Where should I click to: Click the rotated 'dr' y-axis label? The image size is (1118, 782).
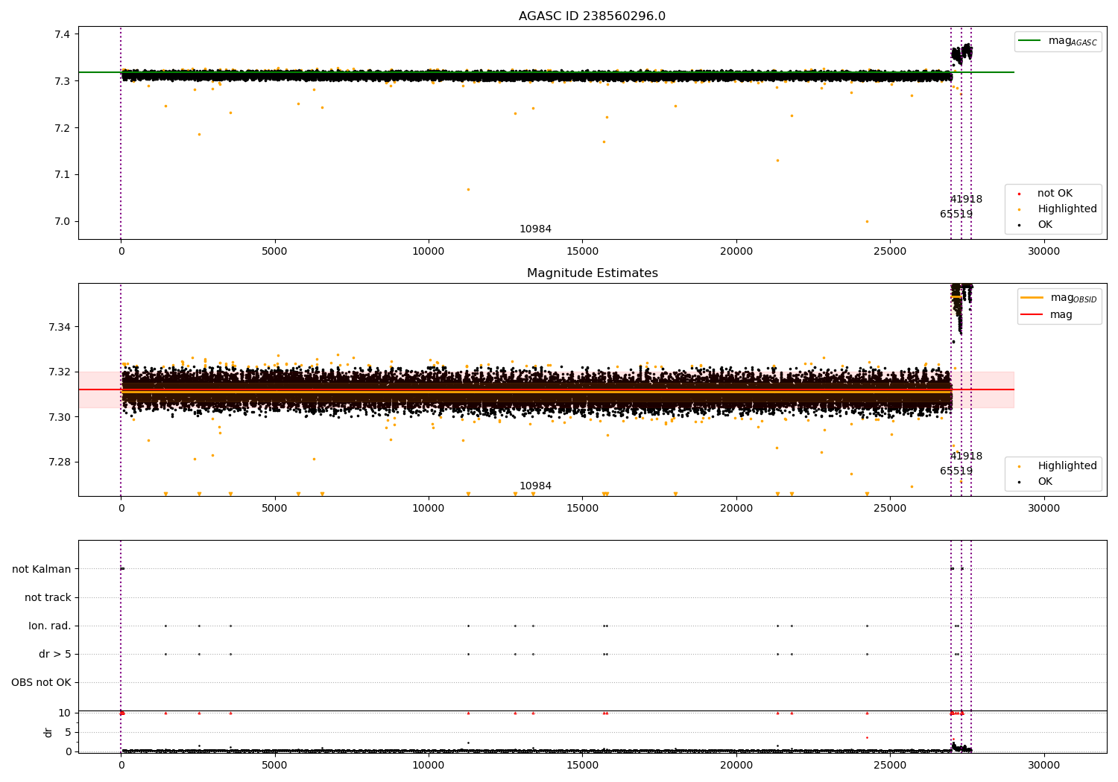click(x=48, y=732)
